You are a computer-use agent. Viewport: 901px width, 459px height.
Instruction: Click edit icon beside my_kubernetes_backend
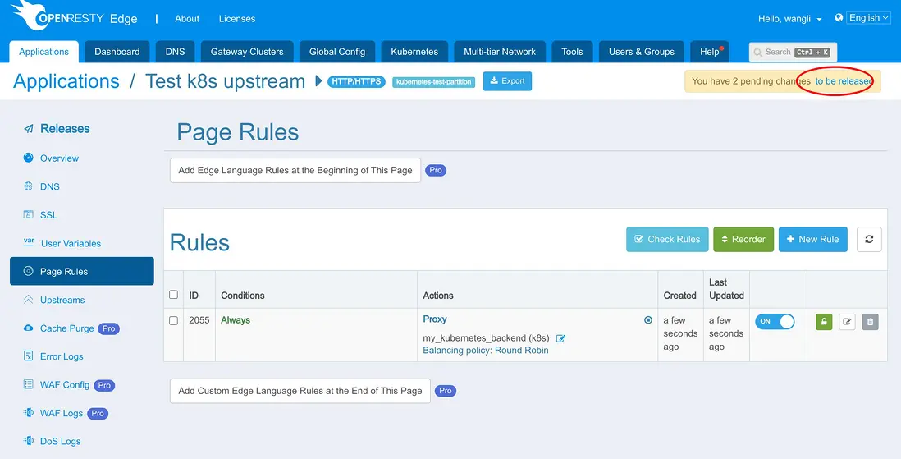pyautogui.click(x=560, y=338)
